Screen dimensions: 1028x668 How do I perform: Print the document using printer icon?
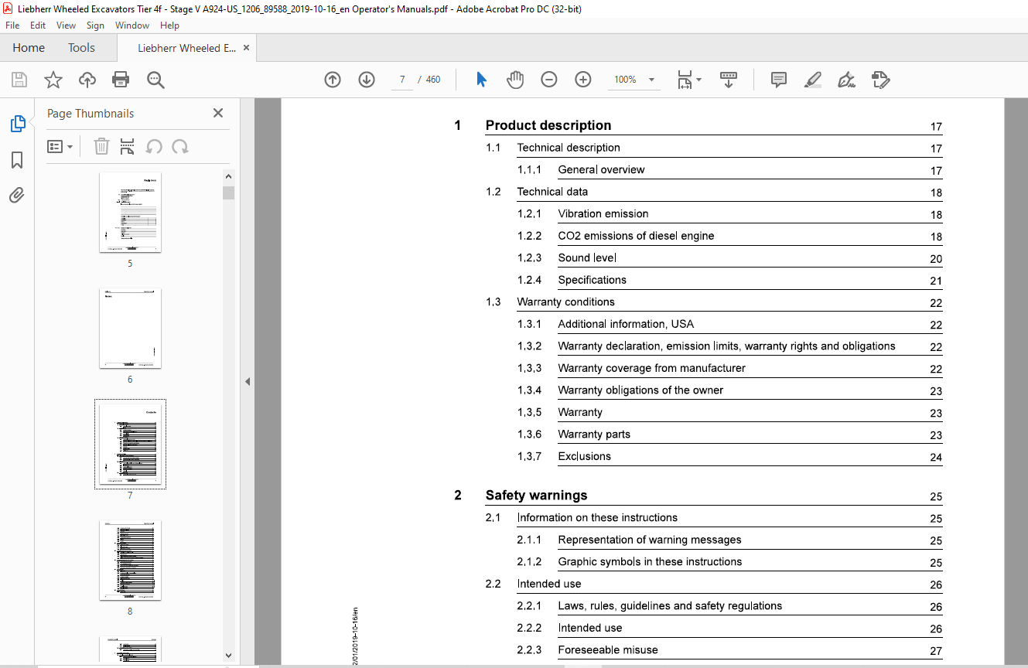[x=121, y=80]
